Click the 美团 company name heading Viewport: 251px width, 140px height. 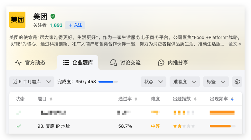coord(40,16)
